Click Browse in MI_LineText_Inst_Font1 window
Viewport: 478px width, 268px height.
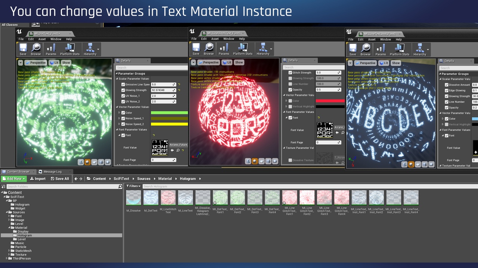366,50
